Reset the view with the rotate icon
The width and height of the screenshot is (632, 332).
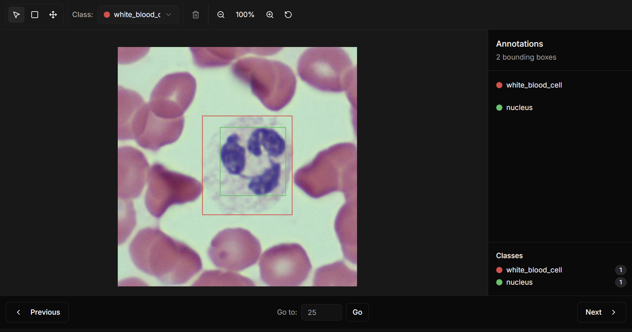point(288,15)
